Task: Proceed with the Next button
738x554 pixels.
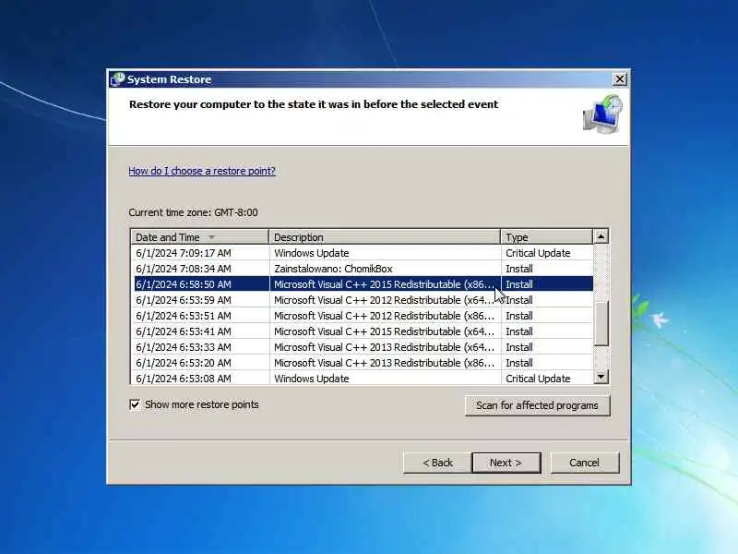Action: [x=506, y=463]
